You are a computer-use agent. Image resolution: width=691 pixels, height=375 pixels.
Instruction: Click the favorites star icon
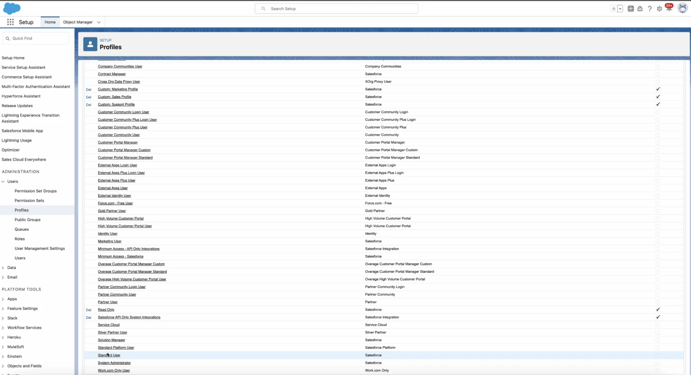(x=614, y=9)
